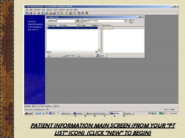Image resolution: width=185 pixels, height=138 pixels.
Task: Open the Reports menu
Action: pyautogui.click(x=50, y=10)
